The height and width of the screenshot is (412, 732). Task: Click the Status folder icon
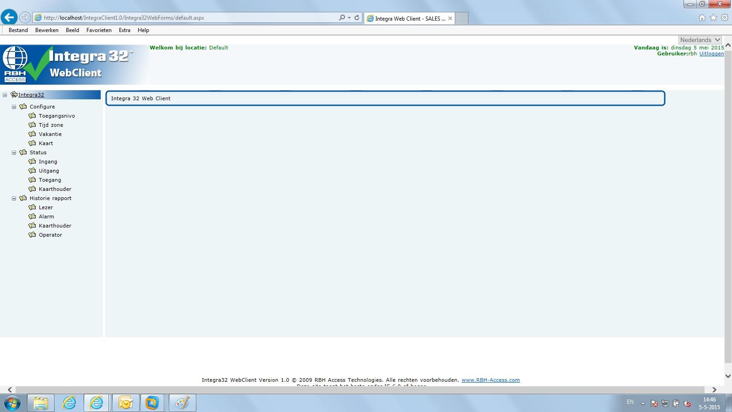[x=23, y=152]
